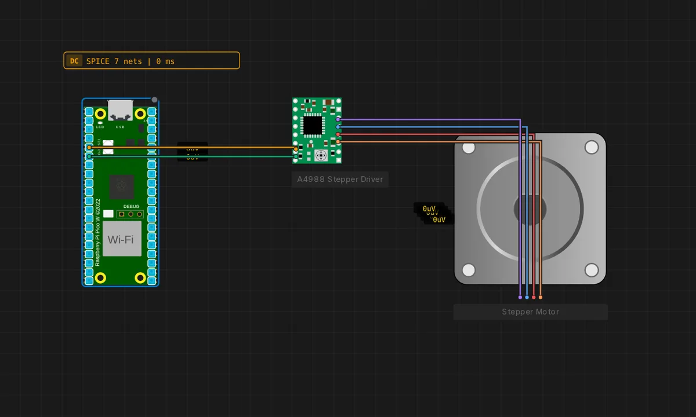Click the green wire endpoint on the A4988 driver
Viewport: 696px width, 417px height.
(296, 156)
